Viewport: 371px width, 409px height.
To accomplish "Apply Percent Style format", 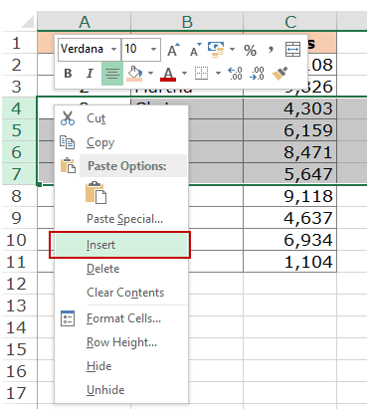I will coord(250,50).
